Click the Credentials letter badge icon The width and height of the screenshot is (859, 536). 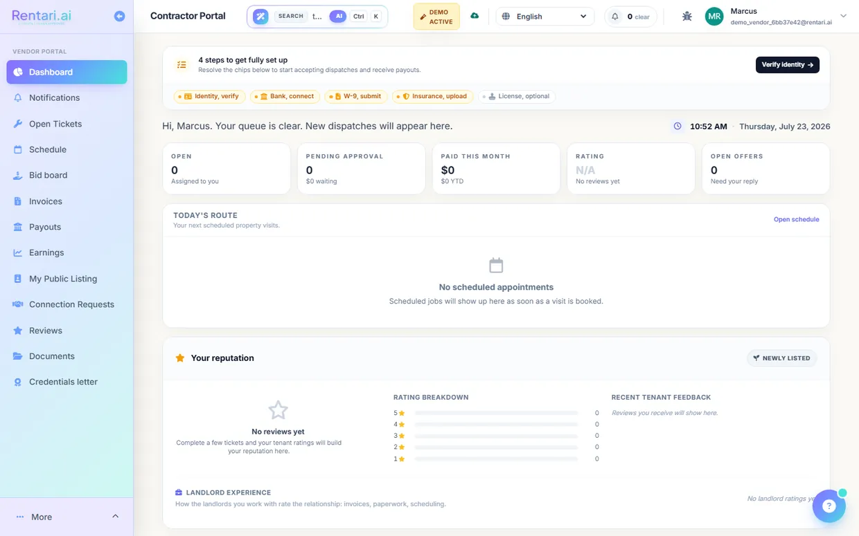point(18,382)
